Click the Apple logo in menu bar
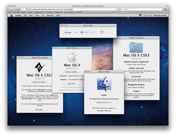 click(x=12, y=15)
